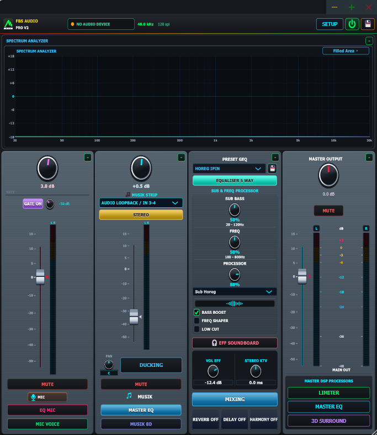The width and height of the screenshot is (377, 435).
Task: Click the VOL EFF knob
Action: click(213, 371)
